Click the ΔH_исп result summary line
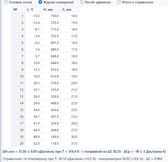Viewport: 168px width, 162px height. pos(84,151)
